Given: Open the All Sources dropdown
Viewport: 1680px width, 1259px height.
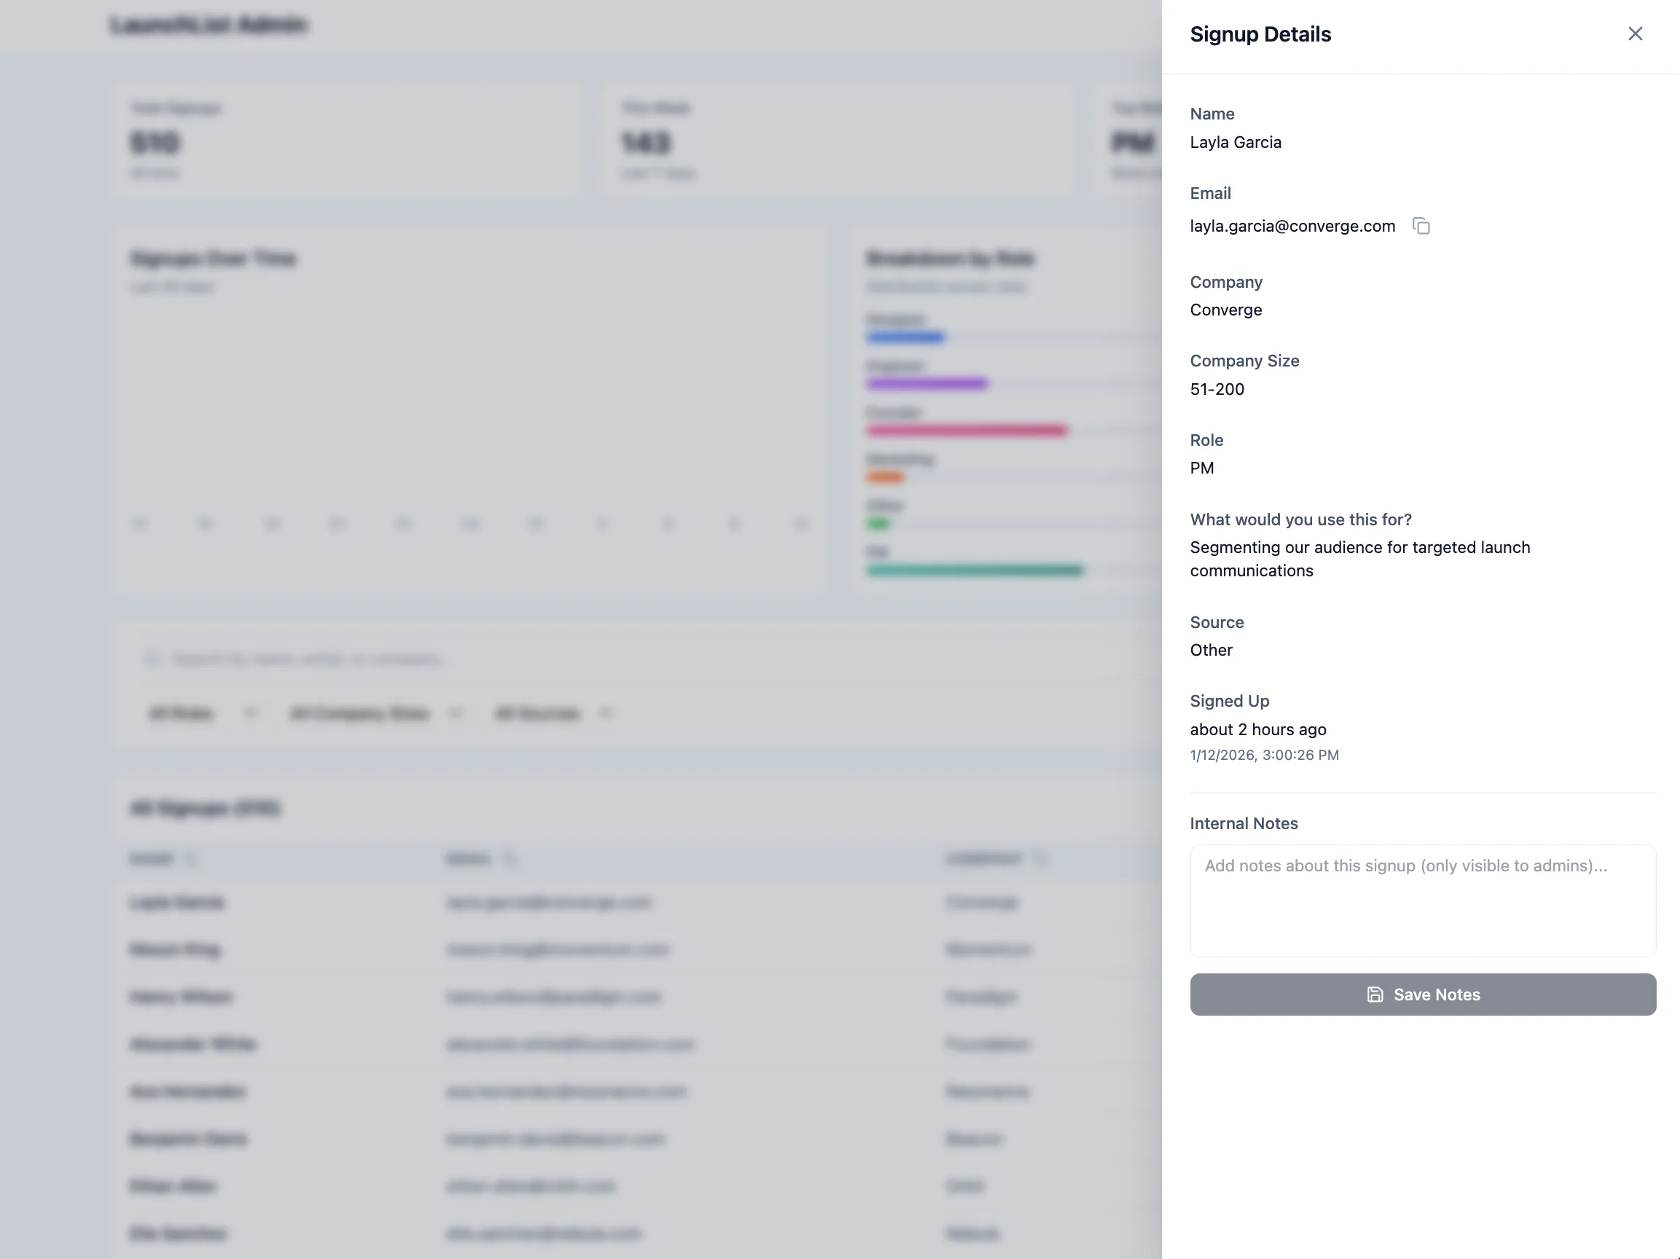Looking at the screenshot, I should pos(552,713).
